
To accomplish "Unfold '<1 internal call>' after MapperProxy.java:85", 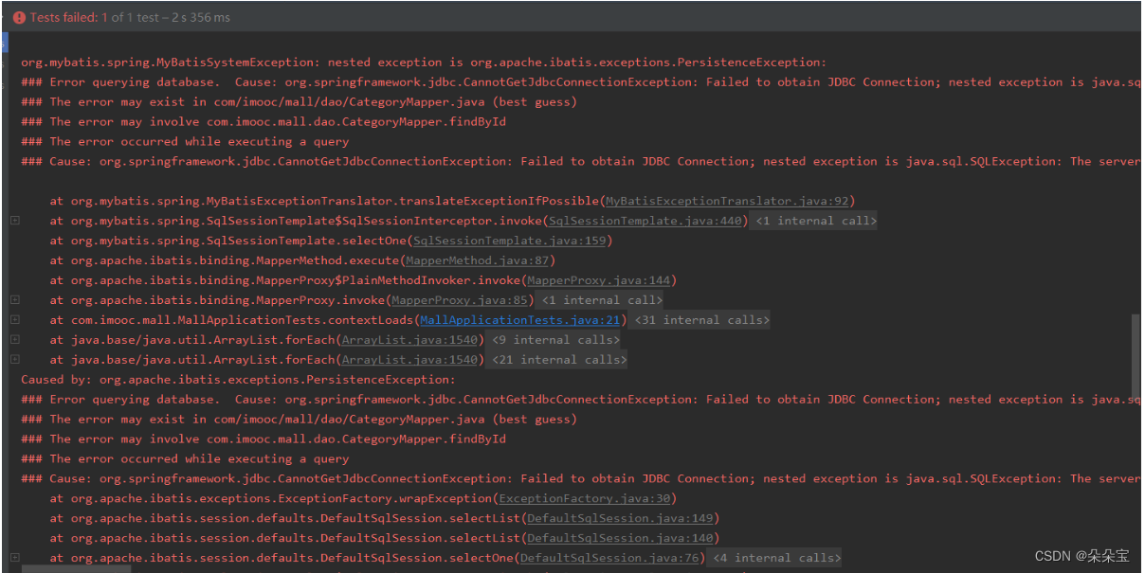I will pyautogui.click(x=602, y=300).
